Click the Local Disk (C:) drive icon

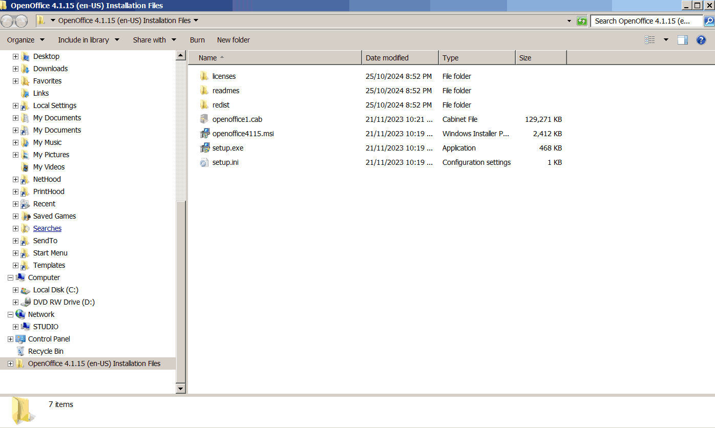[26, 290]
